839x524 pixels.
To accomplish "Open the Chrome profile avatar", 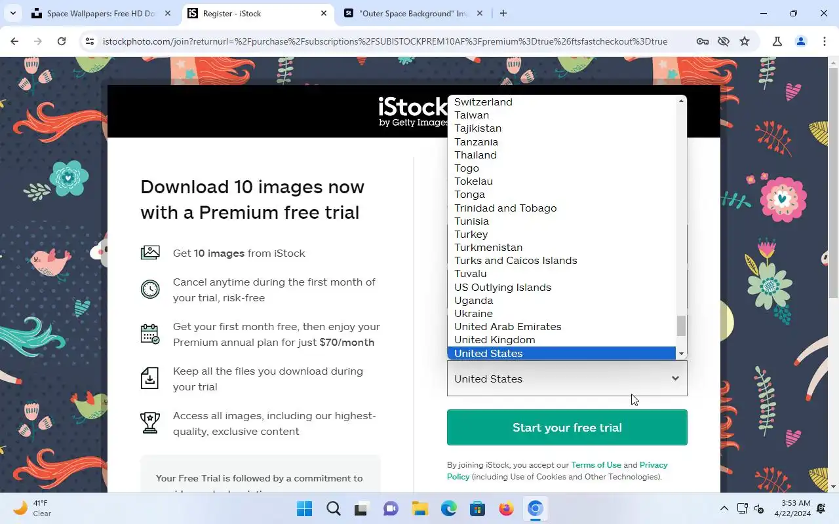I will (801, 41).
